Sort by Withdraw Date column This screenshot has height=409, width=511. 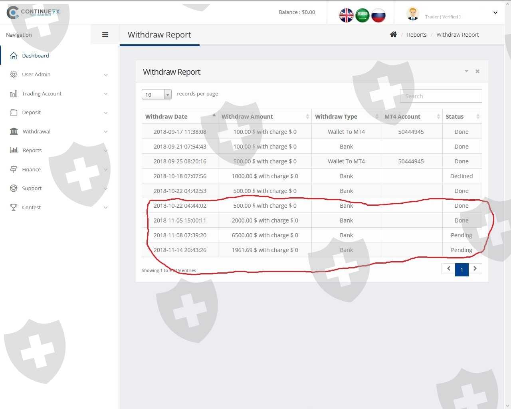pyautogui.click(x=180, y=117)
